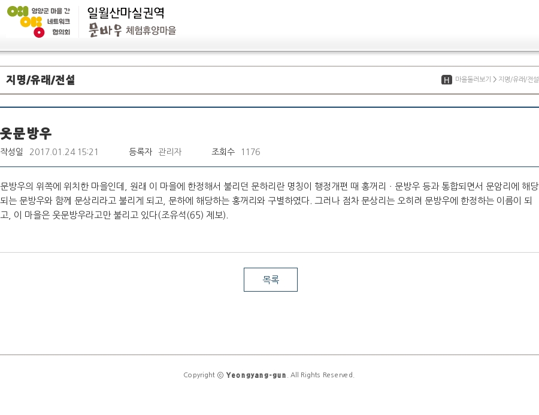The width and height of the screenshot is (539, 415).
Task: Click the 작성일 label
Action: click(x=12, y=152)
